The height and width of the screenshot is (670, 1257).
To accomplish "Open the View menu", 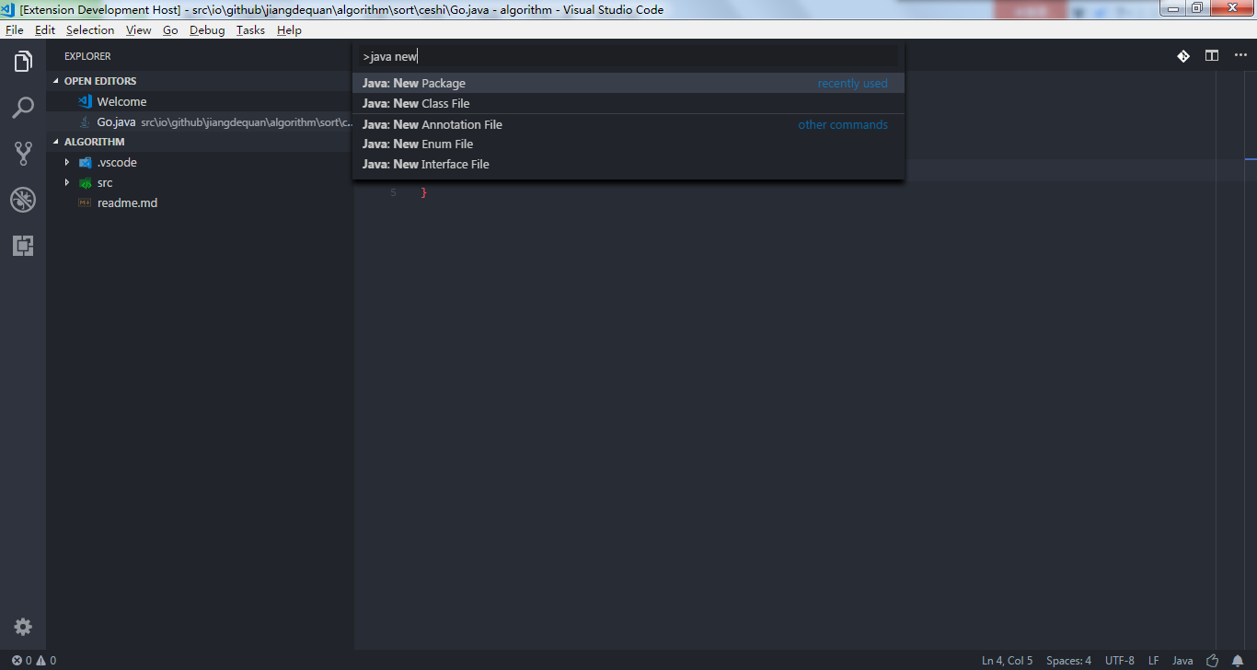I will (139, 30).
